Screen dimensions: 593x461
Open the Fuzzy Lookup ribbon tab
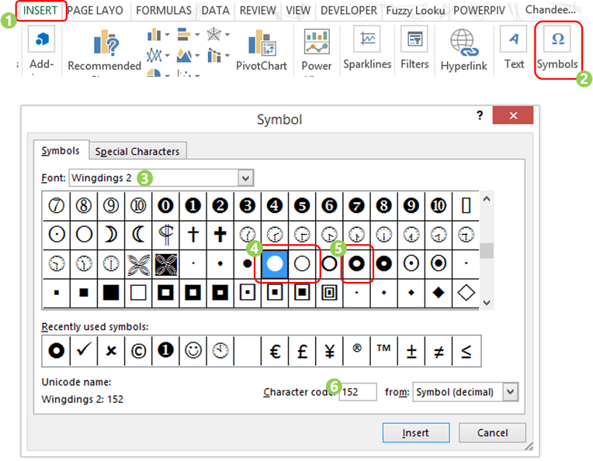click(x=415, y=11)
